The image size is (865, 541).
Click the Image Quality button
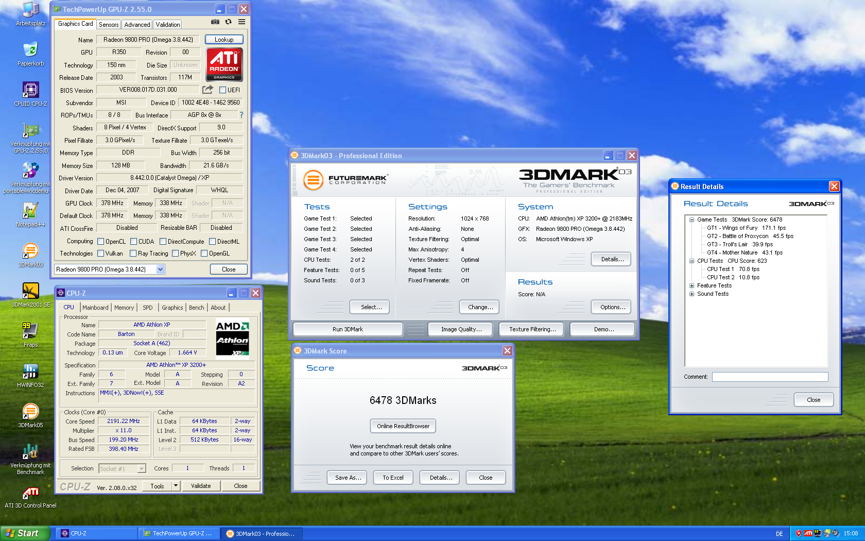click(x=460, y=329)
